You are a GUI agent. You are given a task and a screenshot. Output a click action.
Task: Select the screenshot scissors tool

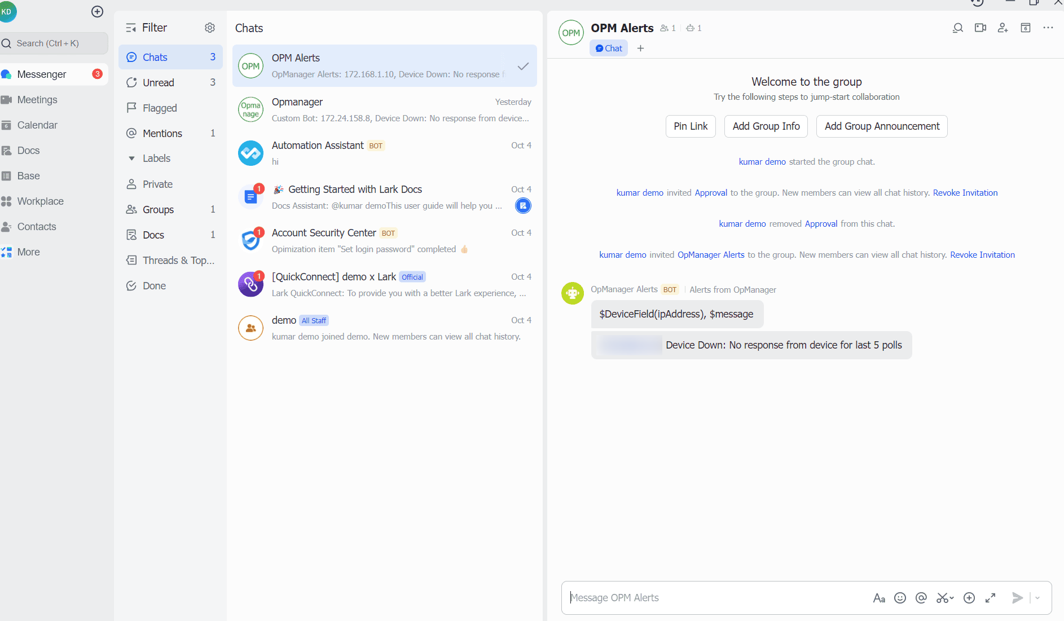(x=941, y=597)
